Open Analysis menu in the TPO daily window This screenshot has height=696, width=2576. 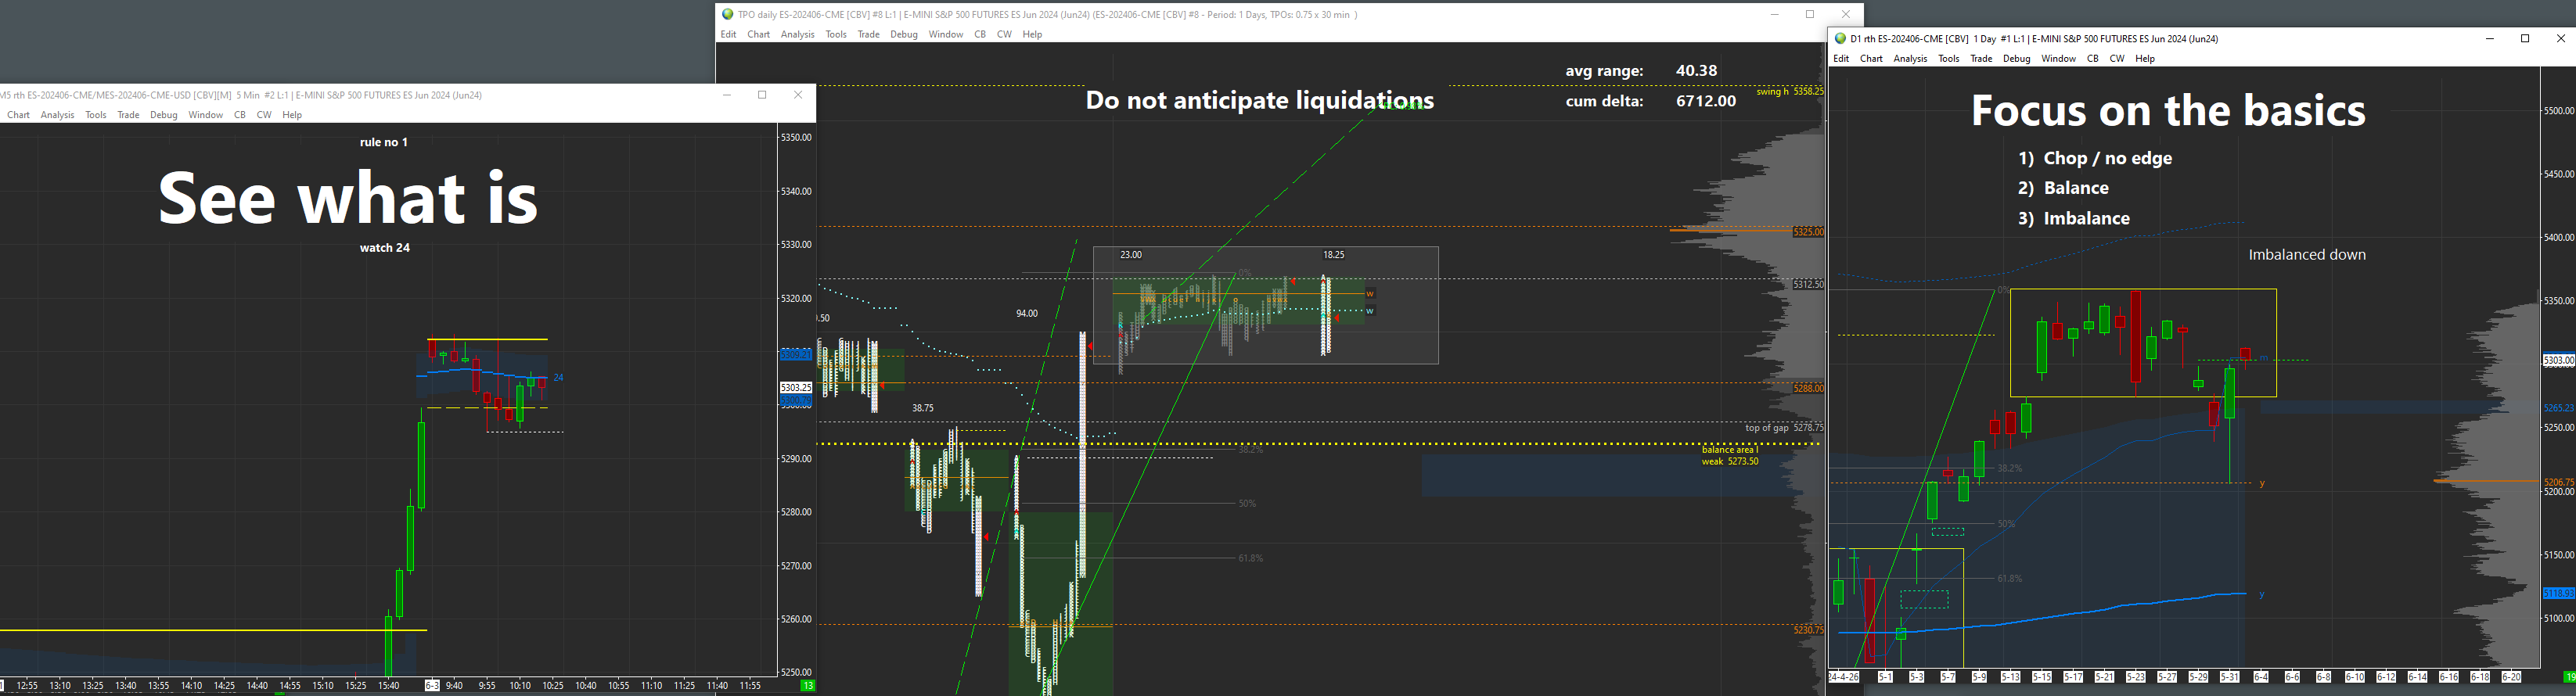[798, 34]
